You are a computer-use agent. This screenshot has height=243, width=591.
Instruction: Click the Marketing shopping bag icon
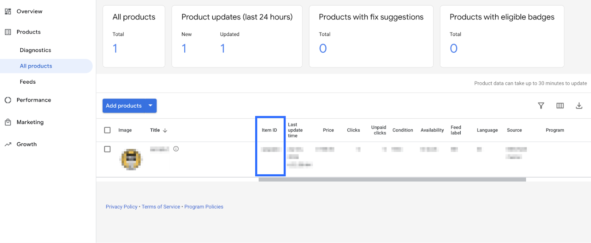[8, 122]
